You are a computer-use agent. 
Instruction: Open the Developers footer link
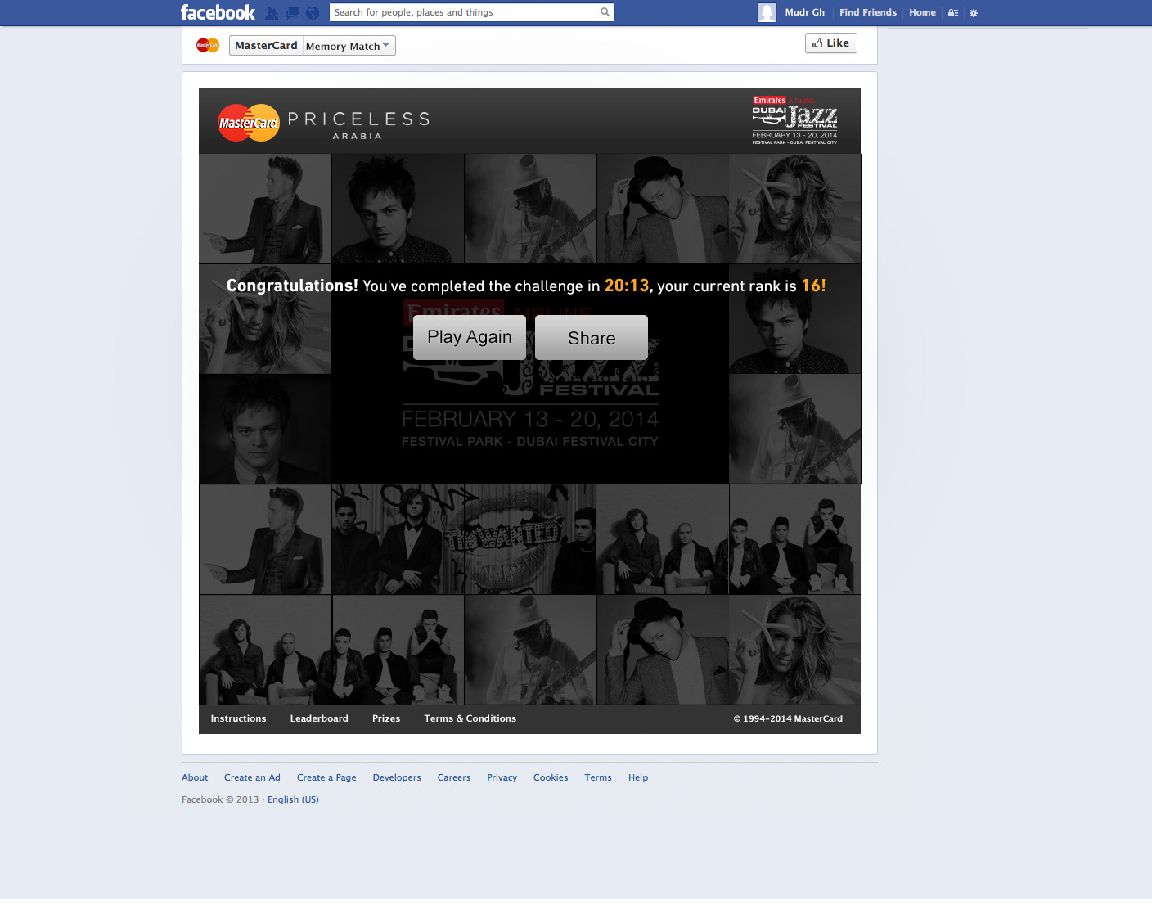pos(397,777)
